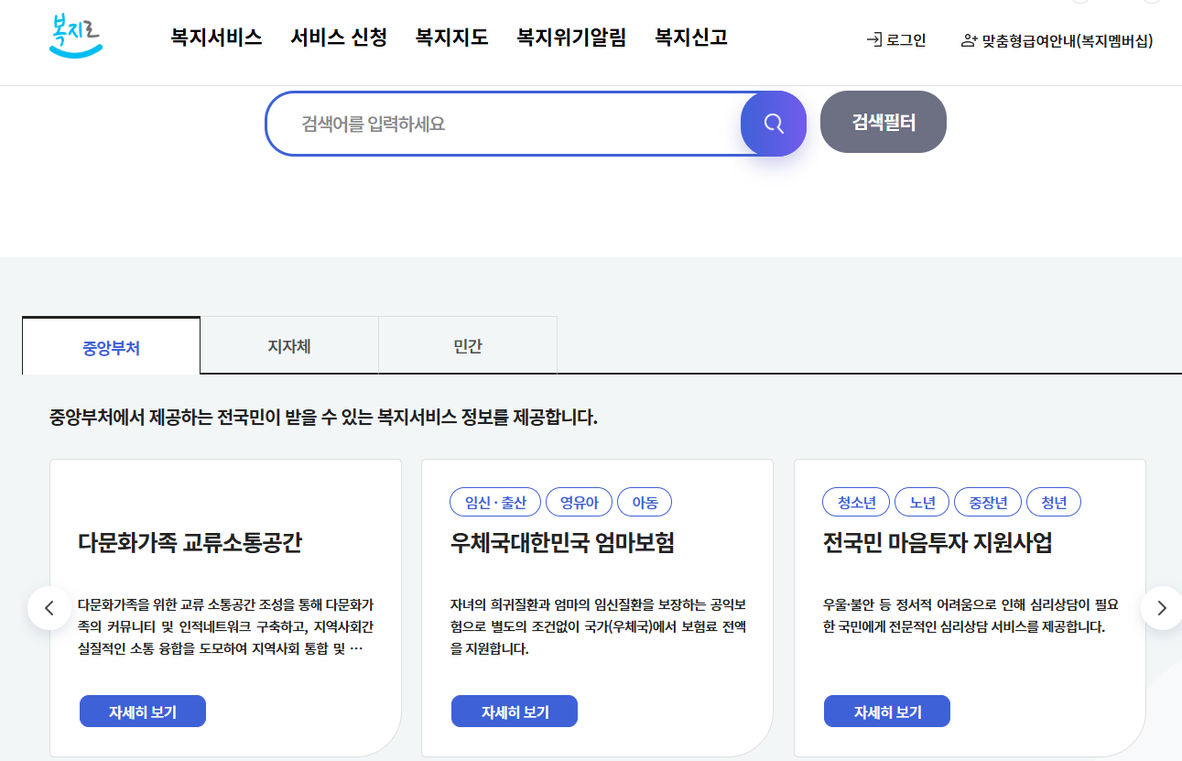The height and width of the screenshot is (761, 1182).
Task: Open the 다문화가족 교류소통공간 card title
Action: (190, 543)
